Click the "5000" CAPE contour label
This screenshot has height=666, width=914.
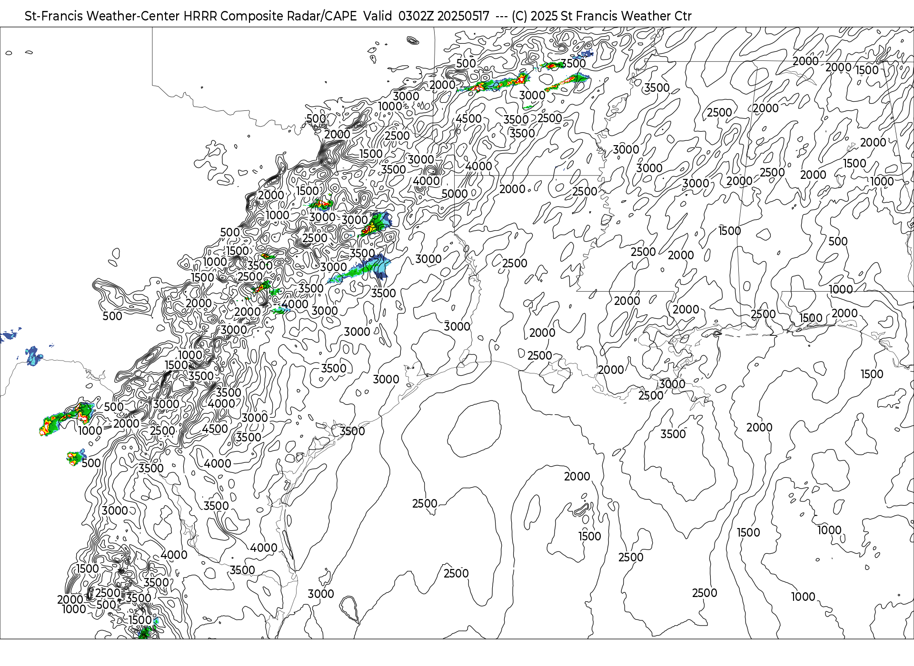455,194
